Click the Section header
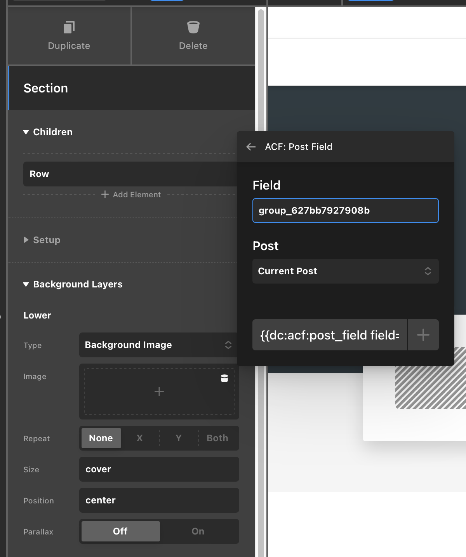This screenshot has height=557, width=466. (x=132, y=88)
